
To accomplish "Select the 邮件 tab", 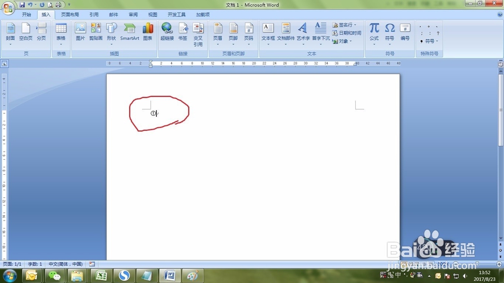I will [113, 15].
